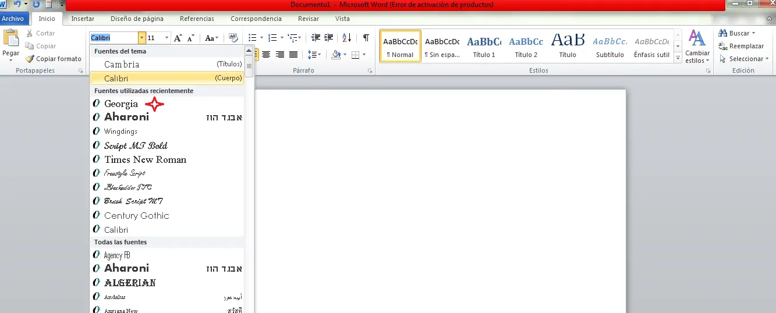
Task: Click the Cortar scissors button
Action: pyautogui.click(x=40, y=33)
